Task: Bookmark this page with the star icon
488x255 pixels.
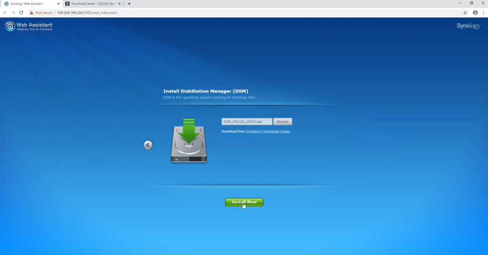Action: (465, 13)
